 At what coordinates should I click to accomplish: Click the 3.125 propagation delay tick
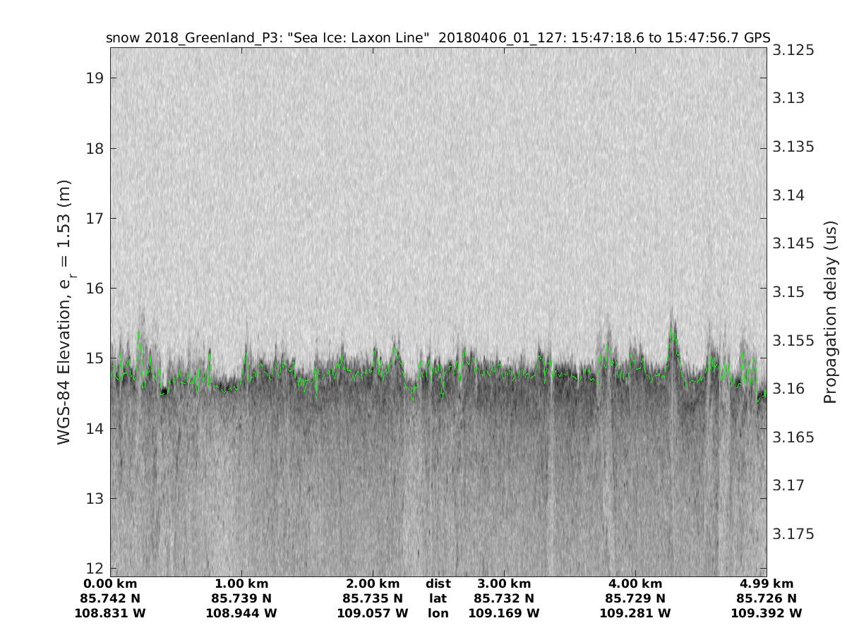pos(793,50)
